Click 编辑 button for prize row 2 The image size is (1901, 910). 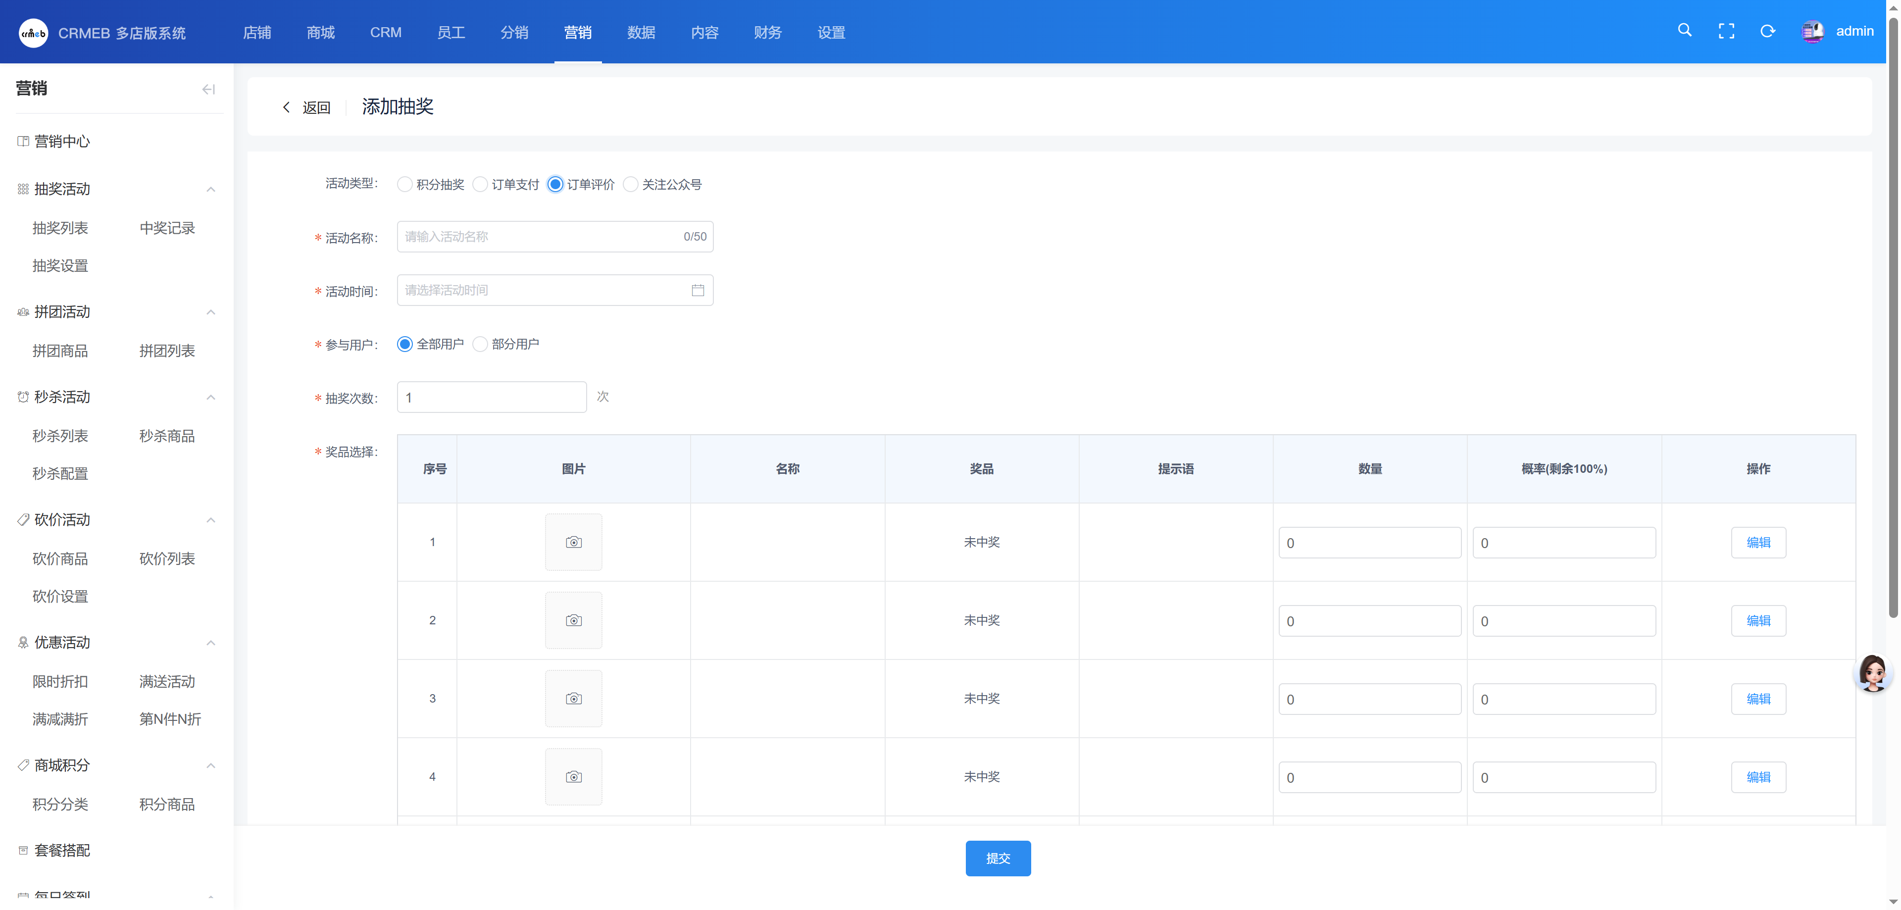pos(1758,621)
